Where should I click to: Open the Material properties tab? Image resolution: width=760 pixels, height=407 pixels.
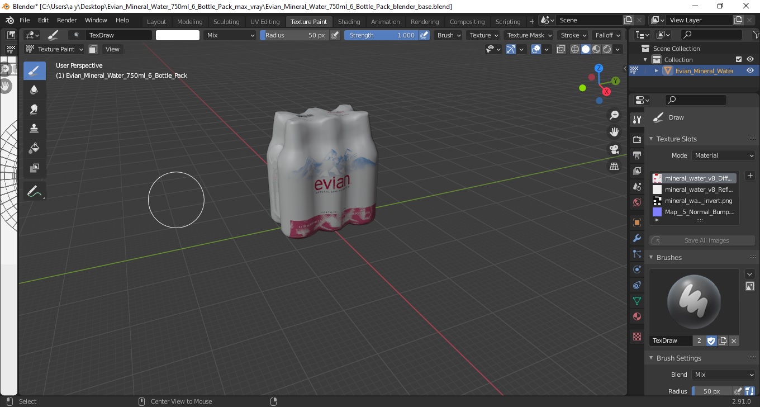pyautogui.click(x=636, y=316)
